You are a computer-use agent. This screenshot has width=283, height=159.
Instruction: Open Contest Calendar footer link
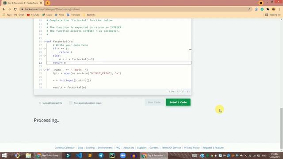[x=65, y=148]
